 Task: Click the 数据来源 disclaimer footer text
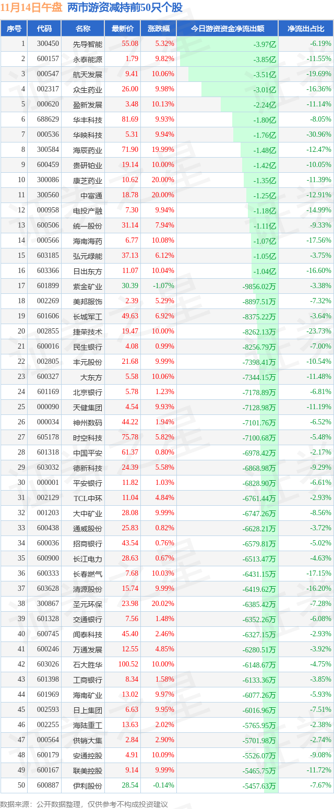[x=85, y=804]
